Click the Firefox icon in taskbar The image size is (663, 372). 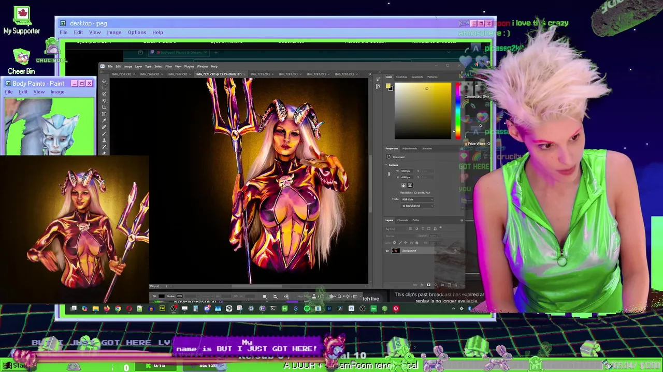pyautogui.click(x=107, y=308)
